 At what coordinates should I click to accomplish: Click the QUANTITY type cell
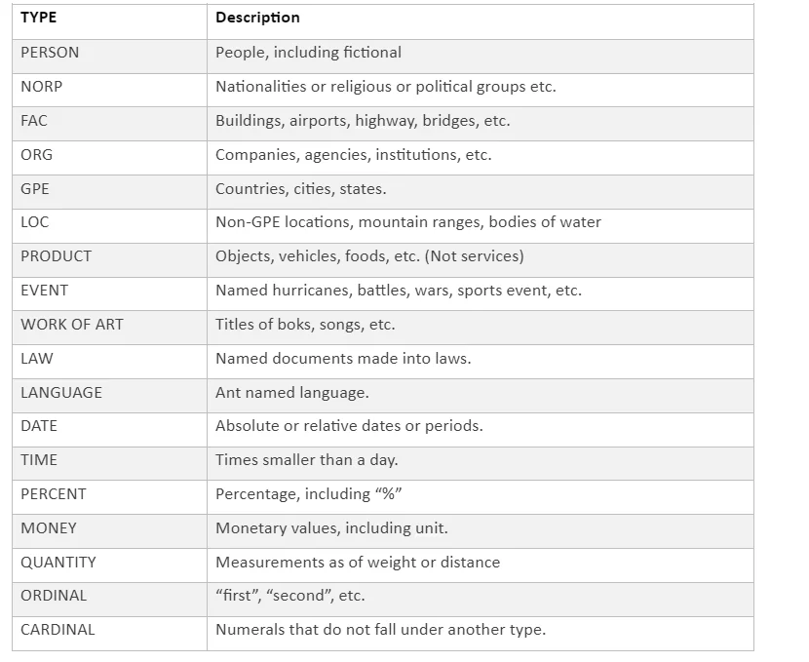tap(58, 563)
